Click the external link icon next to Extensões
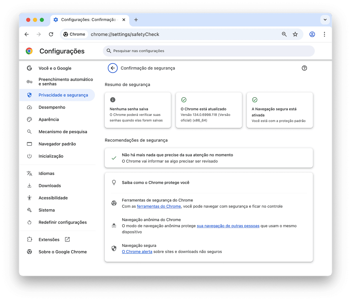 coord(67,239)
